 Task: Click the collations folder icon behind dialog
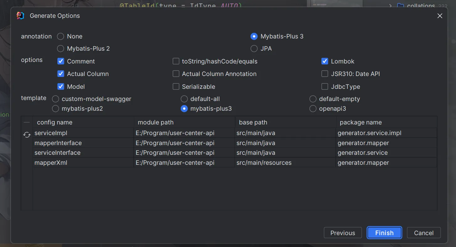(400, 5)
